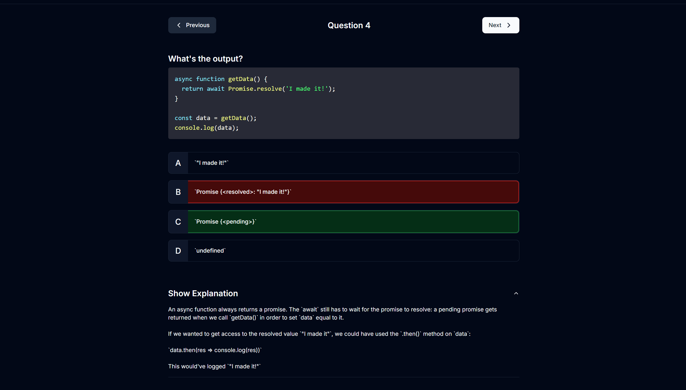Click the code line "console.log(data);"

click(x=206, y=128)
